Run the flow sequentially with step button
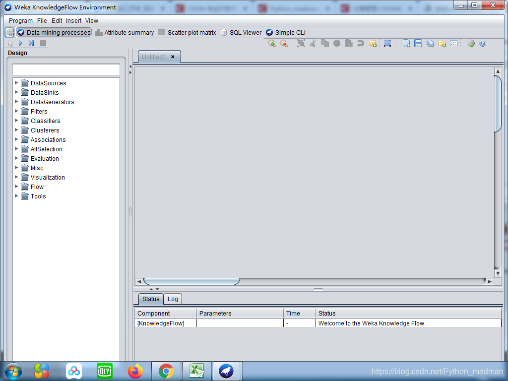The width and height of the screenshot is (508, 381). tap(31, 43)
